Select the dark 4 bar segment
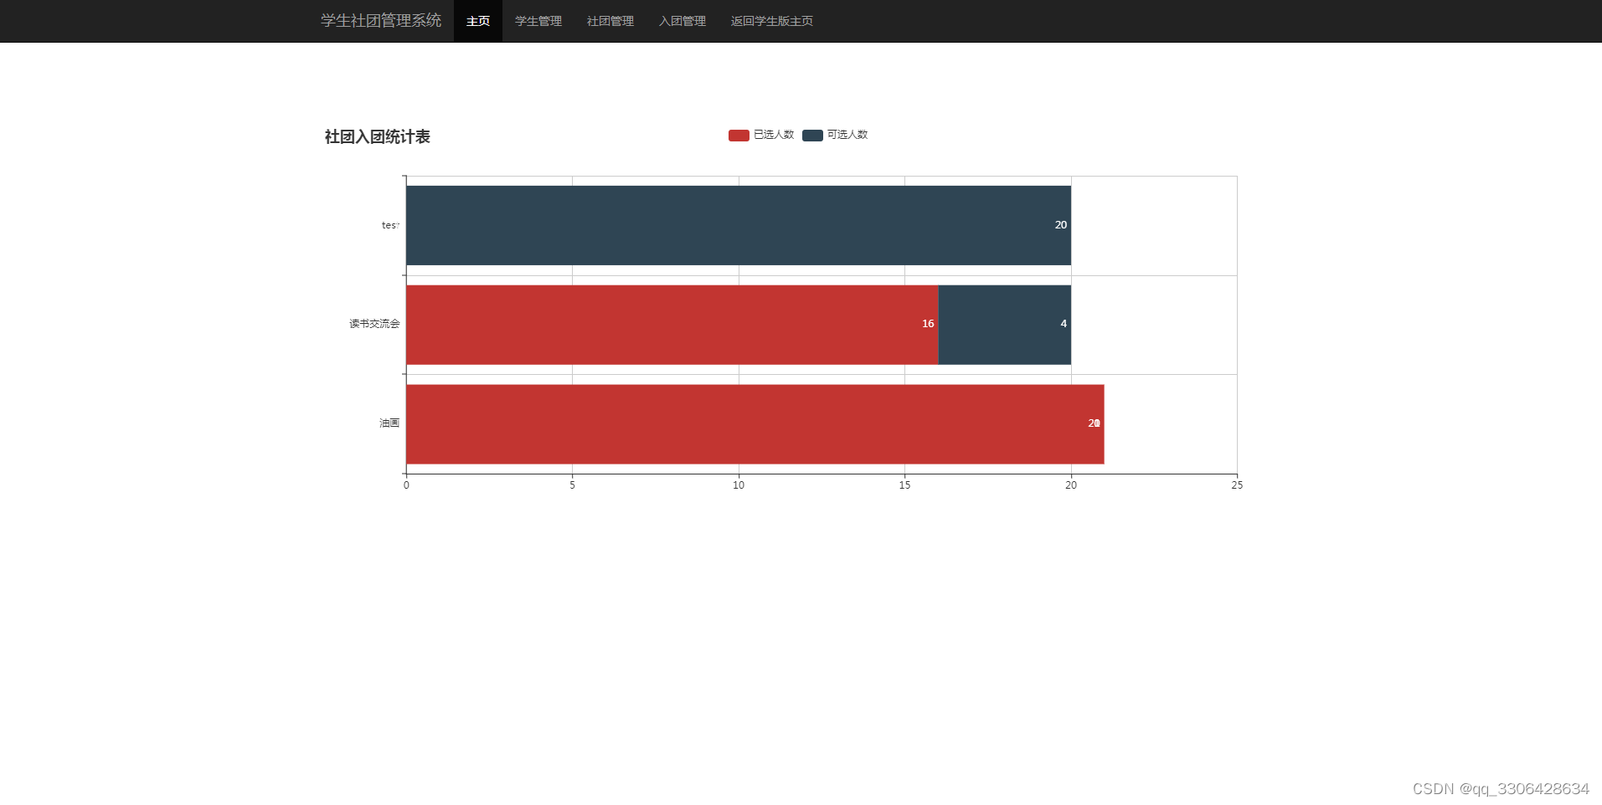The image size is (1602, 805). click(x=1005, y=325)
